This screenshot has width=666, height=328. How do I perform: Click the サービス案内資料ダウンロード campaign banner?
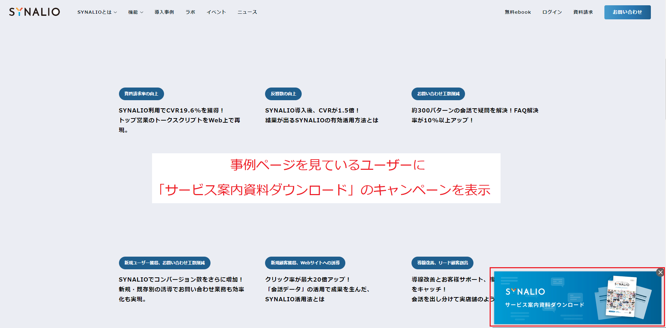577,297
